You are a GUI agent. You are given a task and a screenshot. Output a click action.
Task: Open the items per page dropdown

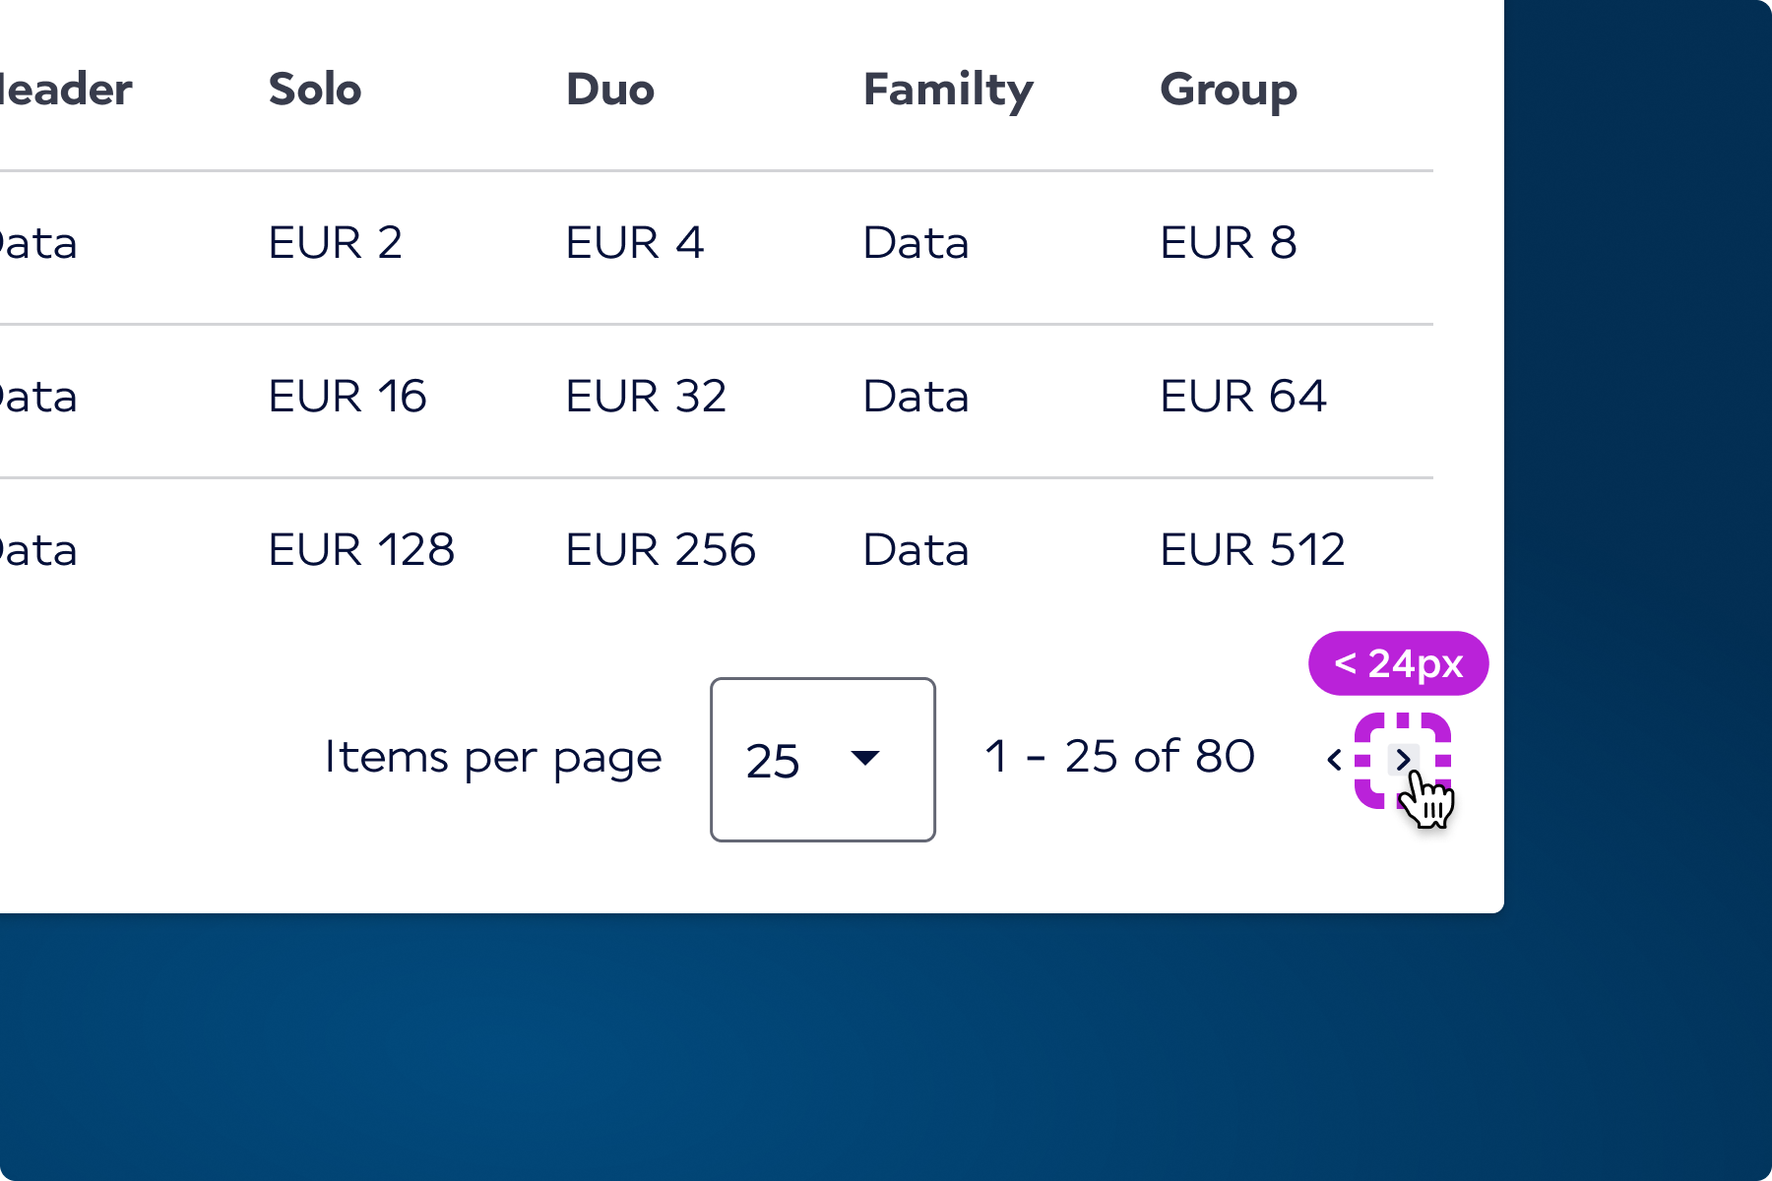click(822, 759)
